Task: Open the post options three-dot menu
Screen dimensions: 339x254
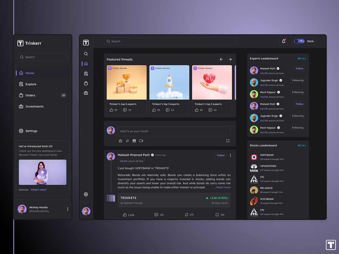Action: 231,155
